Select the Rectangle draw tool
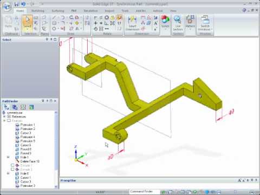This screenshot has width=260, height=195. (54, 23)
